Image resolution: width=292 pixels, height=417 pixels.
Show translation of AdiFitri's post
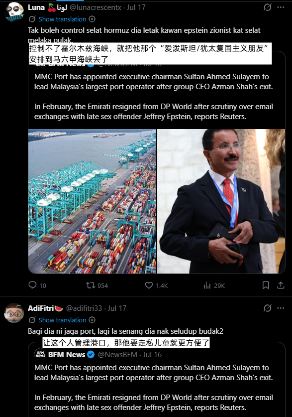pyautogui.click(x=62, y=320)
